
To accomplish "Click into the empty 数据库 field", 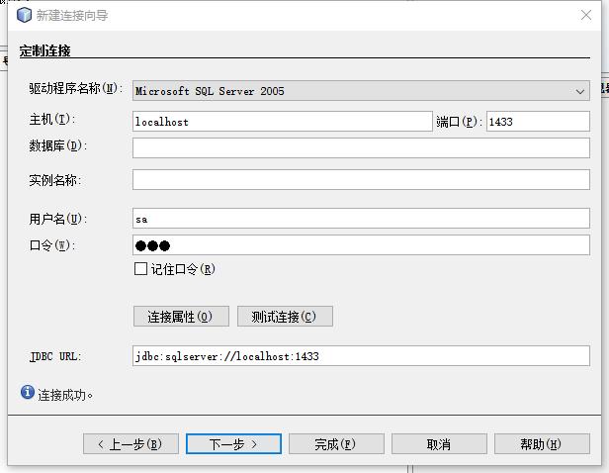I will [x=361, y=147].
